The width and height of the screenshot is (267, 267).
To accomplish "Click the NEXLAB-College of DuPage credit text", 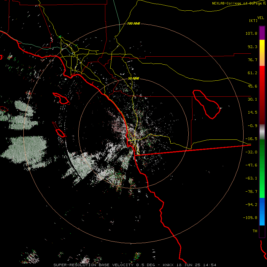I will [x=239, y=3].
